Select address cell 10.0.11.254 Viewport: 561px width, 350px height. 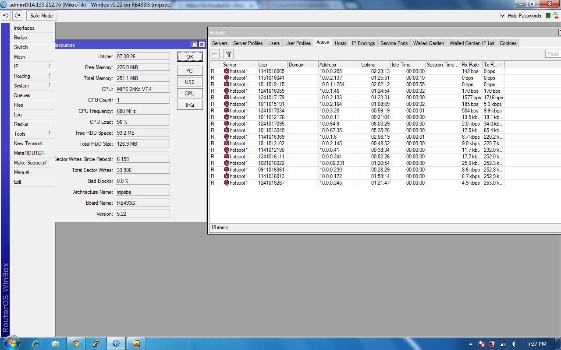coord(339,84)
